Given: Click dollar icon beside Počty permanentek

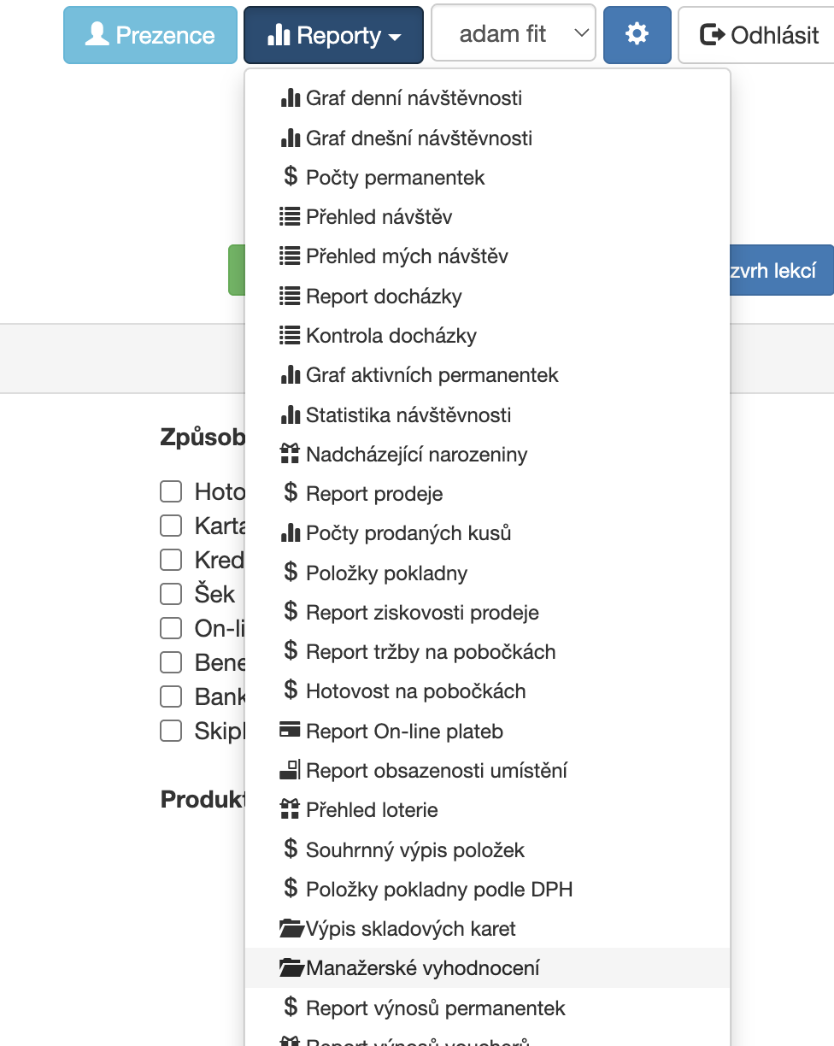Looking at the screenshot, I should [291, 177].
